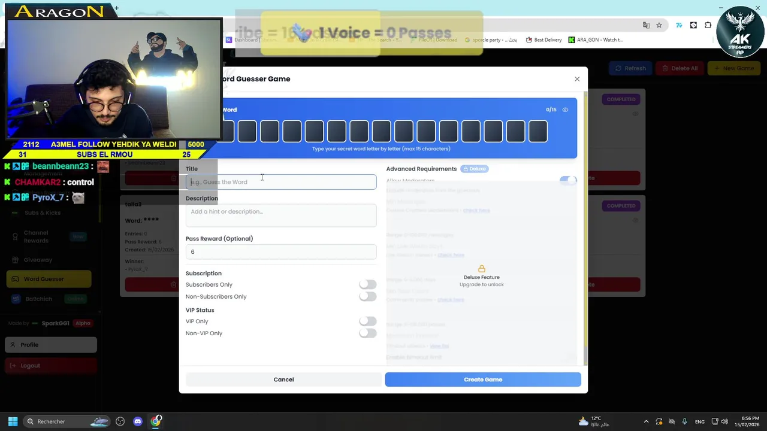Click the Delete All button
This screenshot has height=431, width=767.
tap(680, 68)
